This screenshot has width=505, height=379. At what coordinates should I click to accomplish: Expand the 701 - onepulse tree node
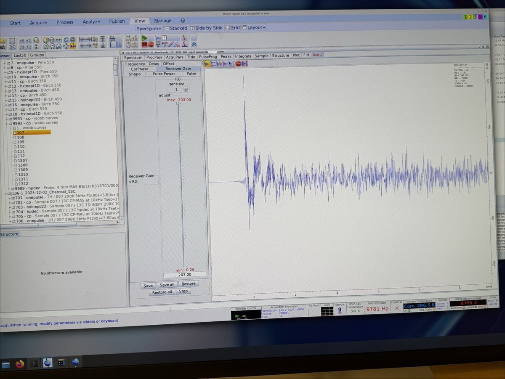[9, 198]
